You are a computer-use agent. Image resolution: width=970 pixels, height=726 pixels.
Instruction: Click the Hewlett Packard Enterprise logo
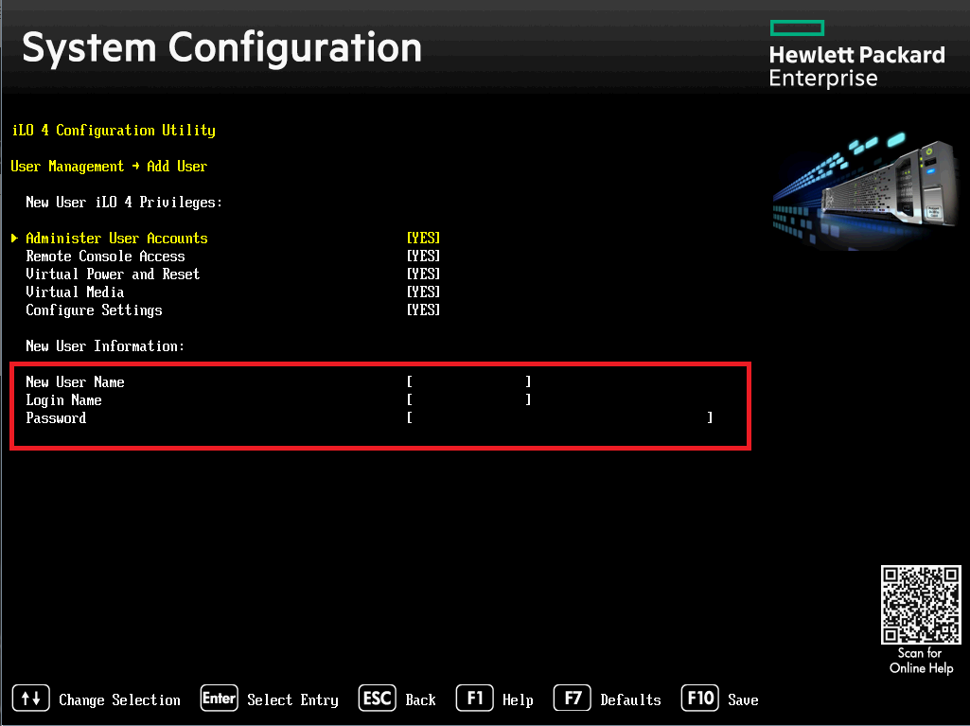pyautogui.click(x=856, y=55)
